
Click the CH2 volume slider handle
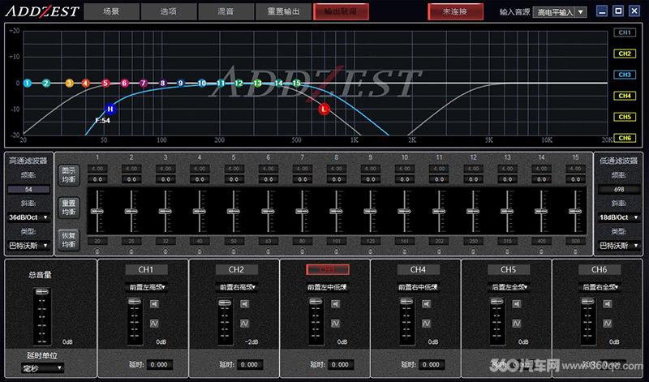pos(225,303)
